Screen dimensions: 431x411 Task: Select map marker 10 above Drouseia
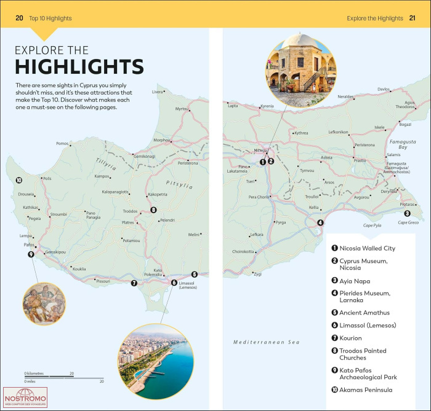coord(19,180)
